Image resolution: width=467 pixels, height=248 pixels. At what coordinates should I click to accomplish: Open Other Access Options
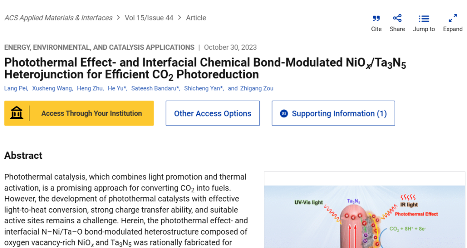[x=212, y=113]
